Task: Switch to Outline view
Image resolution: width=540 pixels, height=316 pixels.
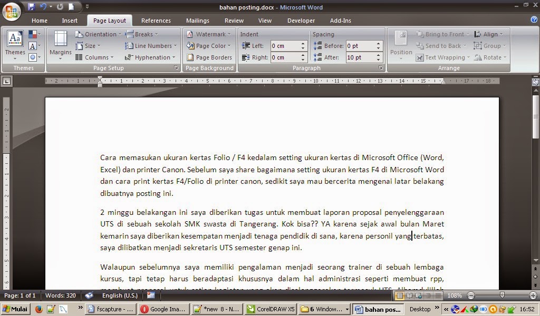Action: [x=428, y=295]
